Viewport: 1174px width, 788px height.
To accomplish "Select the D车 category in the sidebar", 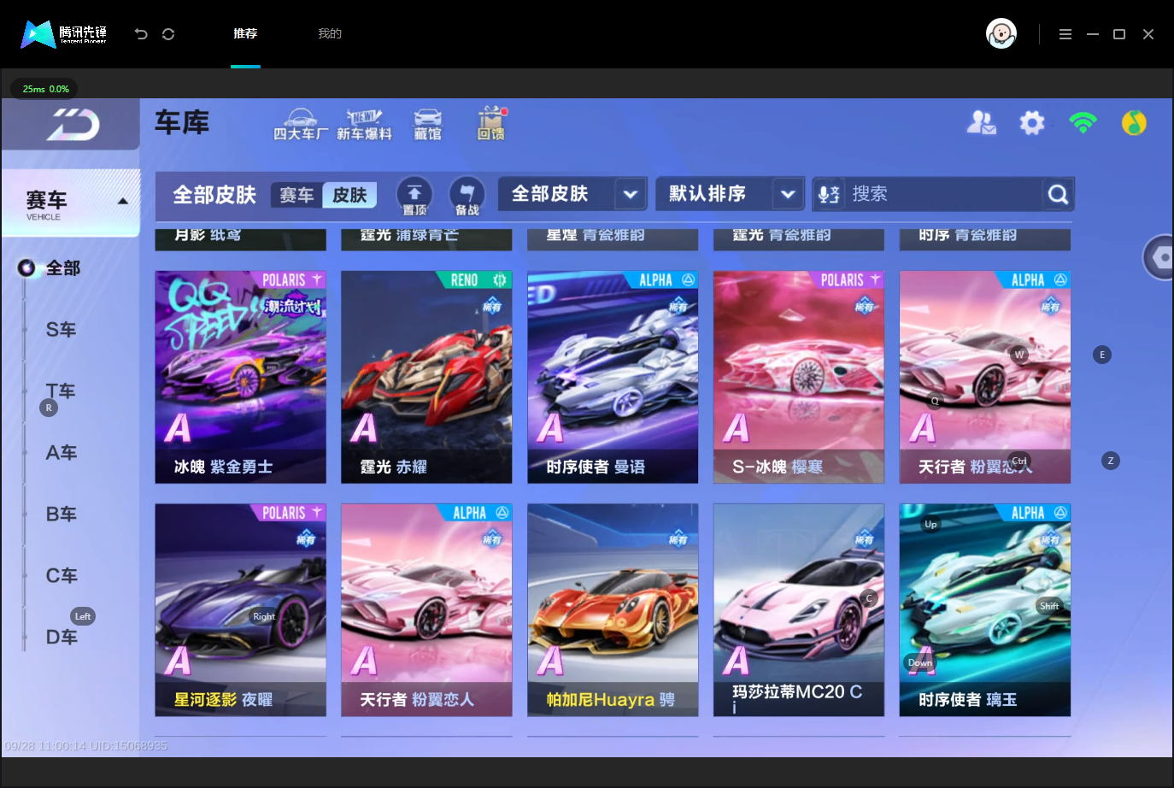I will tap(62, 638).
